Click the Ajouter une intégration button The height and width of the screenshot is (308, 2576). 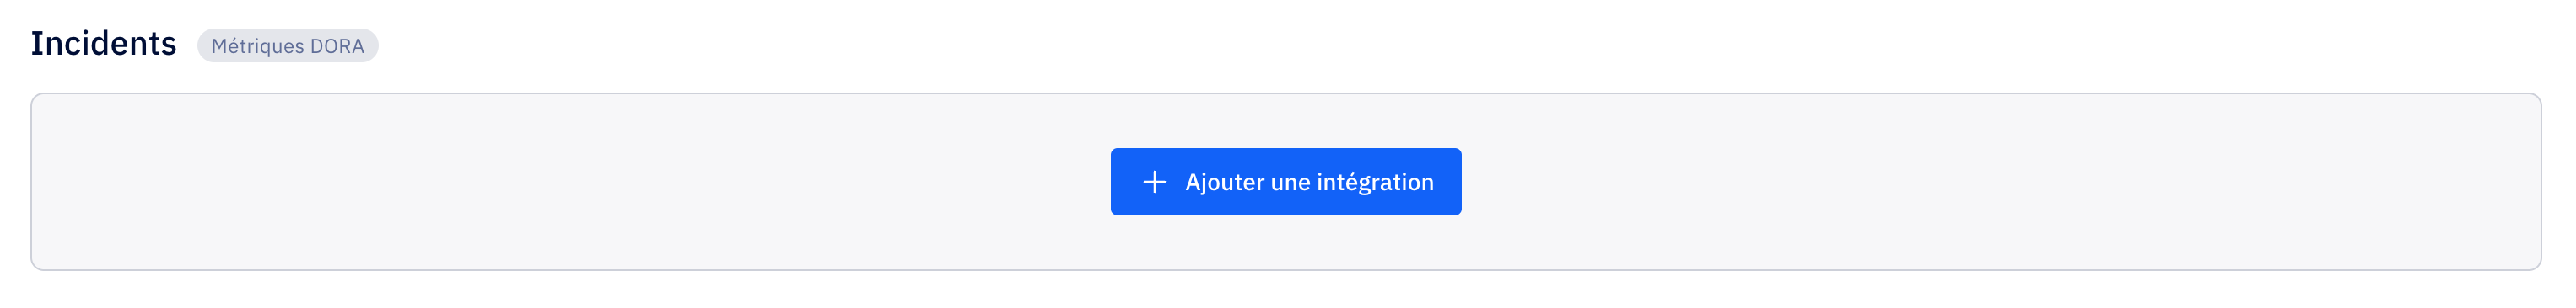coord(1285,182)
